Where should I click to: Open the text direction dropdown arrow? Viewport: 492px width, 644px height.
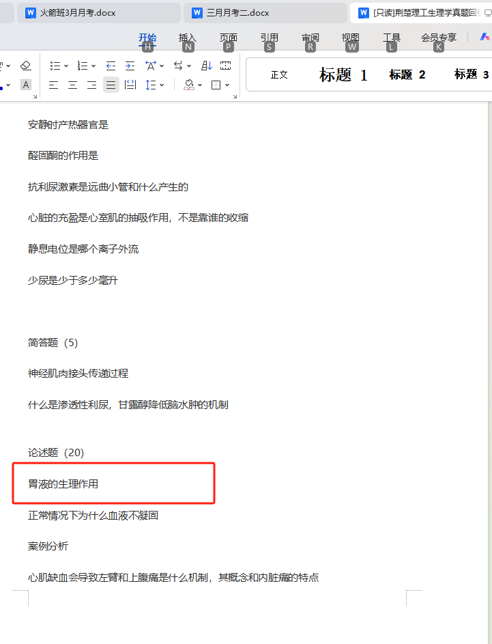189,66
